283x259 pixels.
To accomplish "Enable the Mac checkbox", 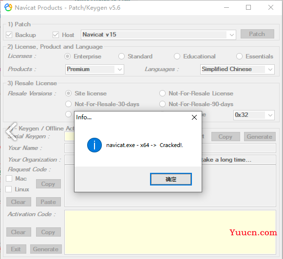I will (x=9, y=179).
